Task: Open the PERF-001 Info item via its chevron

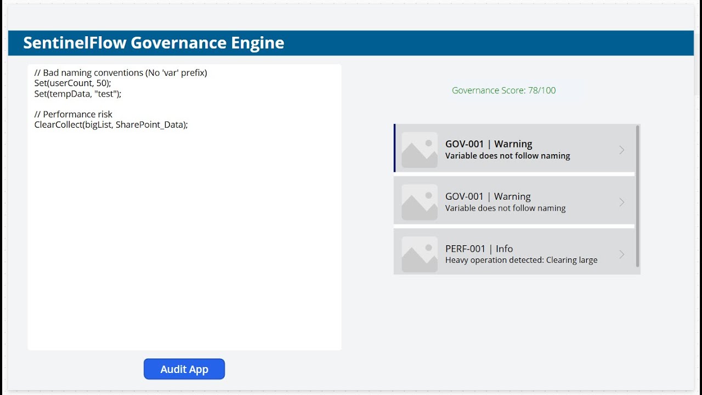Action: (x=621, y=255)
